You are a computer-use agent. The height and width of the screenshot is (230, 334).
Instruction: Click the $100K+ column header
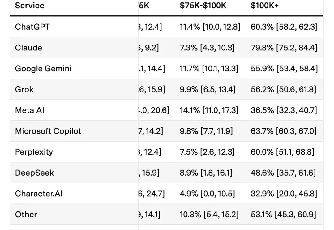(x=264, y=6)
